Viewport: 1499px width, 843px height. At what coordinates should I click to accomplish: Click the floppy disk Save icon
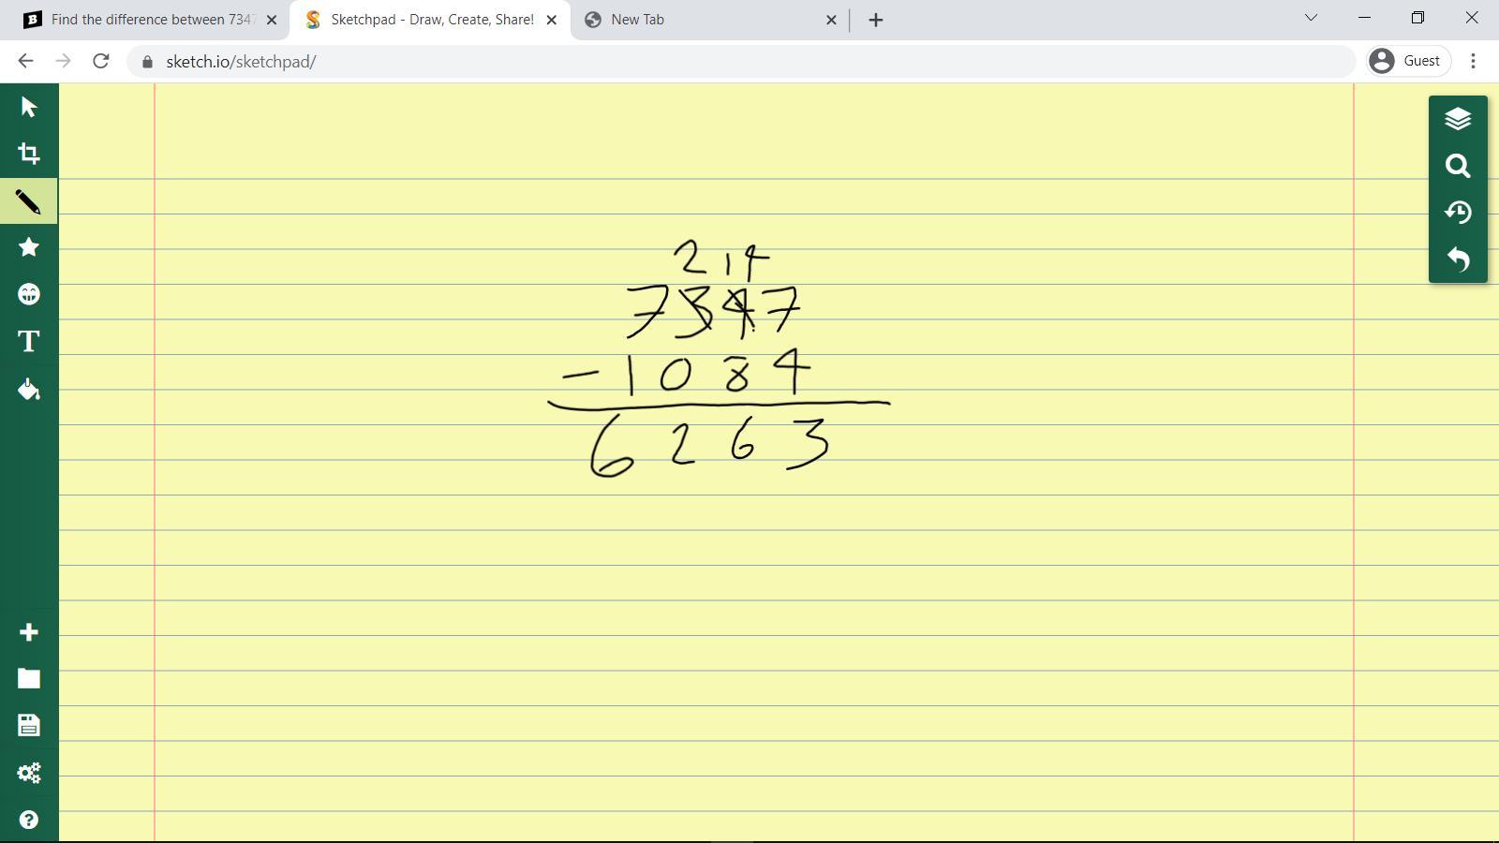29,726
